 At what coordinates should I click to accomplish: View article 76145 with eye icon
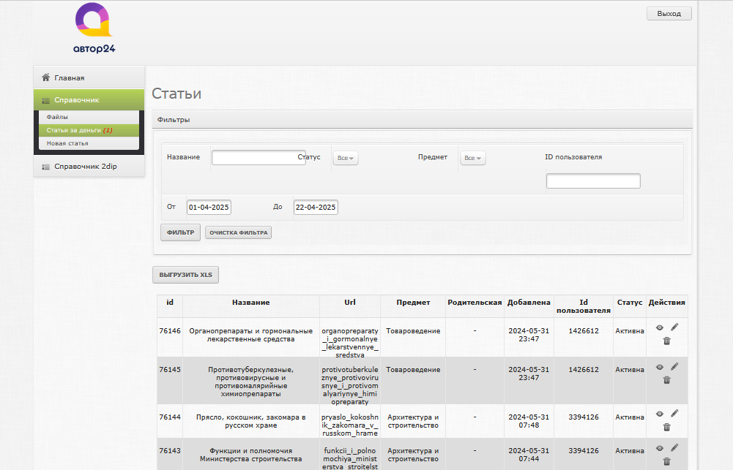(660, 367)
